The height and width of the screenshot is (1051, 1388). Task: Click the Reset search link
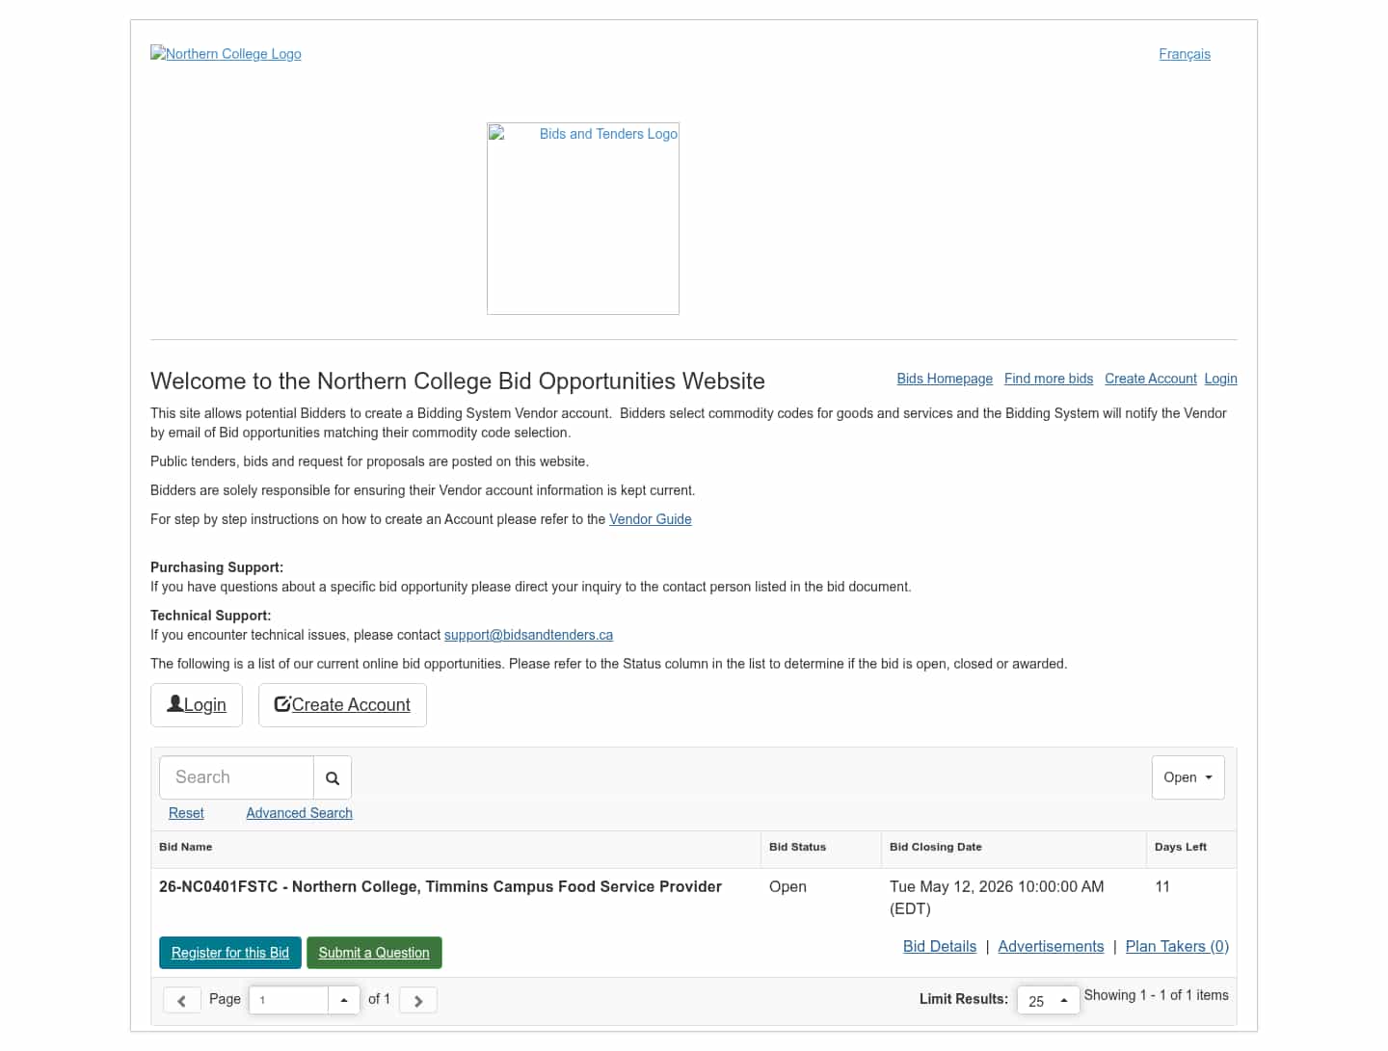pos(186,813)
